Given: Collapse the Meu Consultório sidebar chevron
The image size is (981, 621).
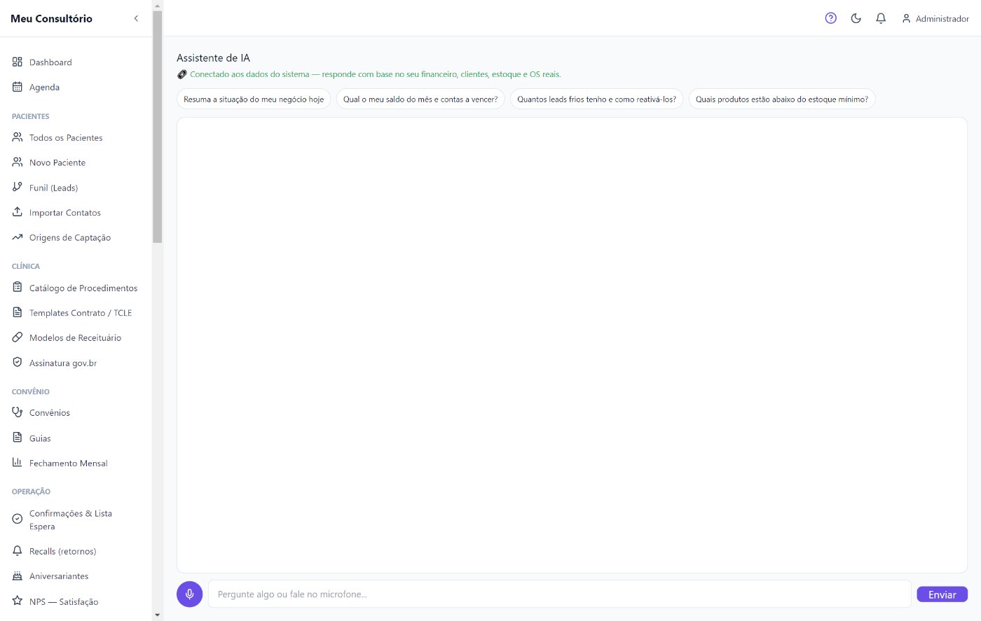Looking at the screenshot, I should point(136,18).
